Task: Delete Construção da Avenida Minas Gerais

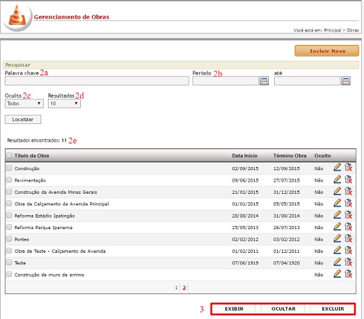Action: pos(348,191)
